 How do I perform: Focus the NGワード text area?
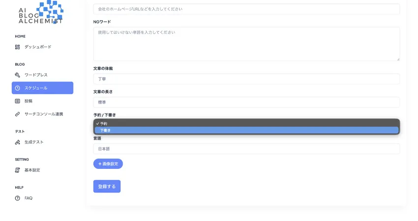coord(246,44)
